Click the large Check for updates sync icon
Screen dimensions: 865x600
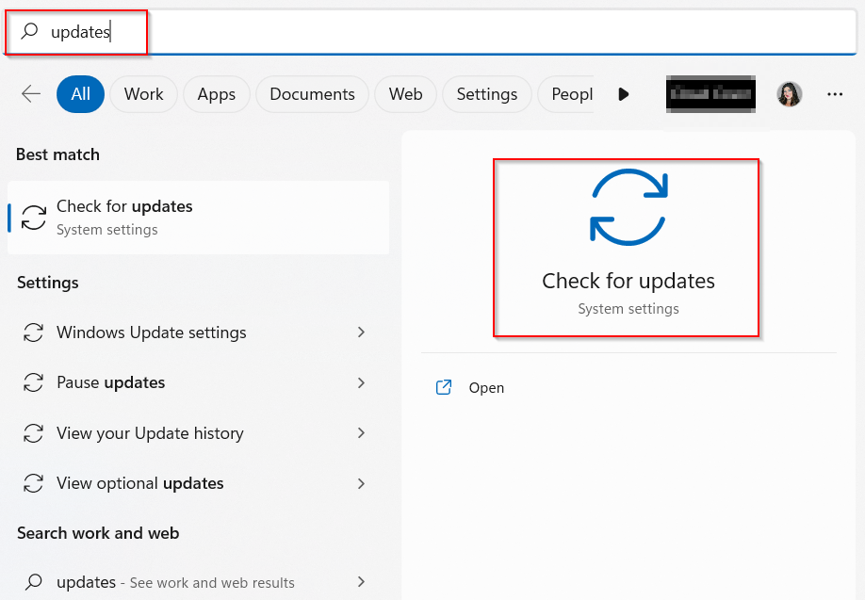point(628,206)
